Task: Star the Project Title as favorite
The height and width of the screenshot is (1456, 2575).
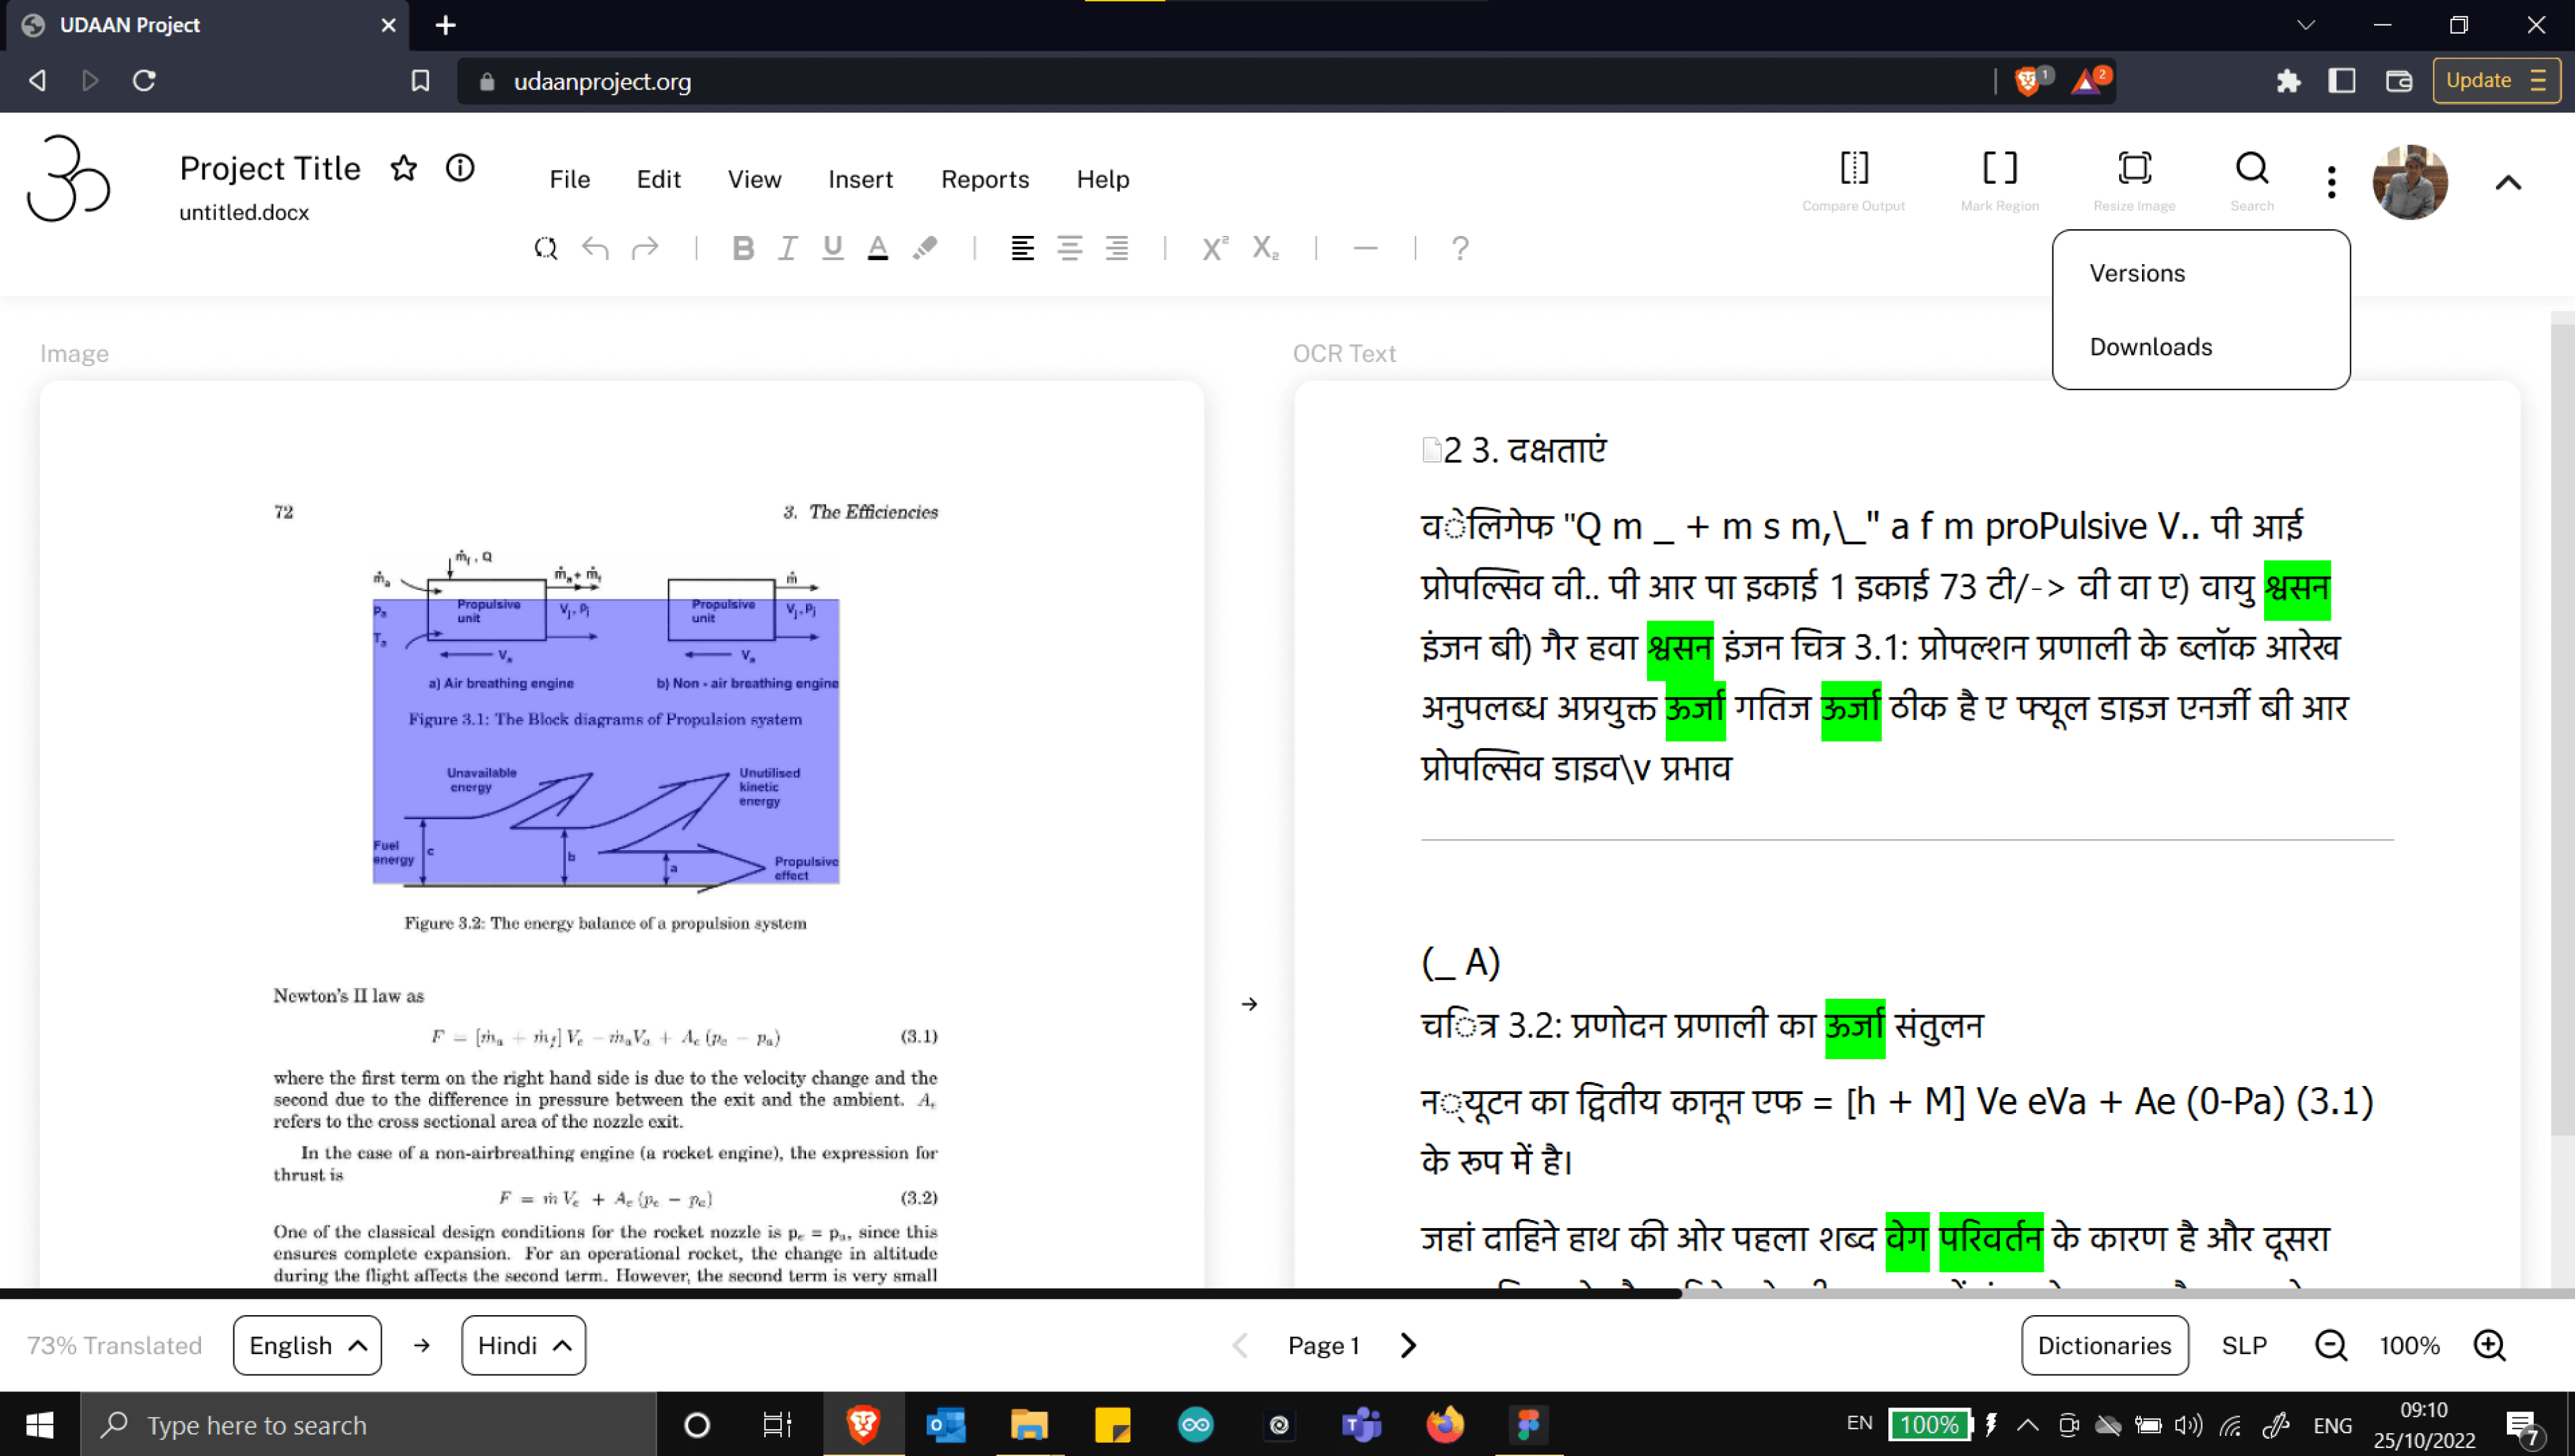Action: 403,169
